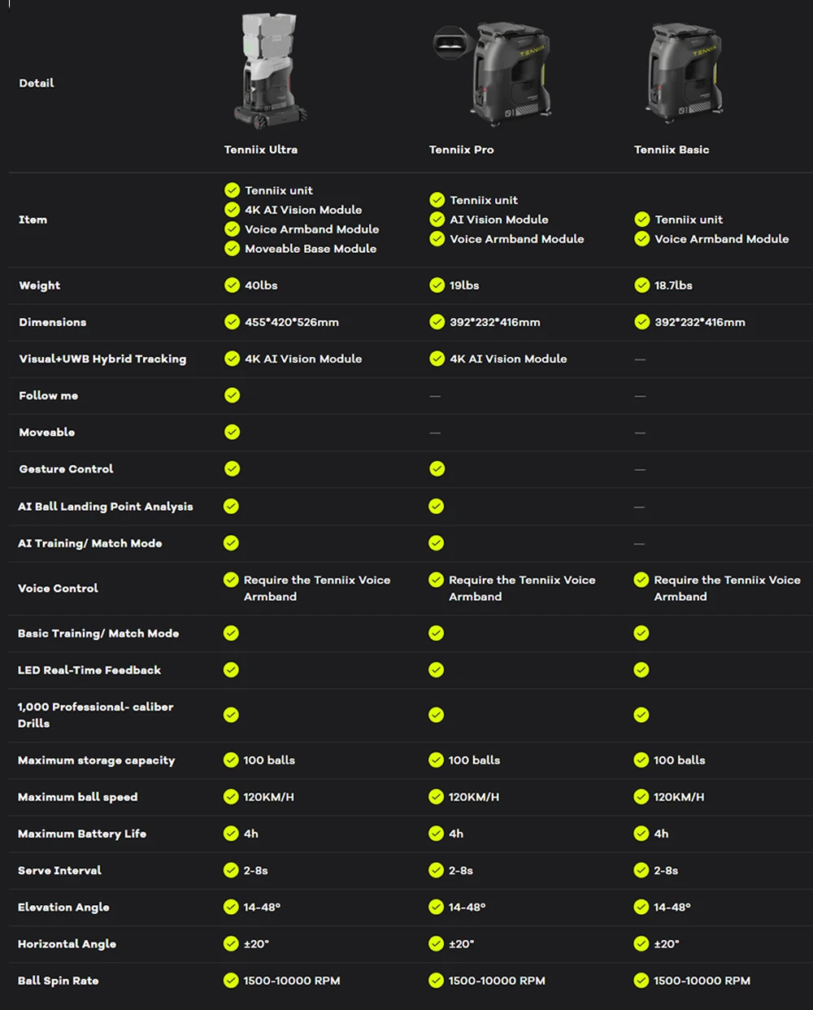Click the 40lbs weight value for Ultra
Image resolution: width=813 pixels, height=1010 pixels.
[x=261, y=285]
